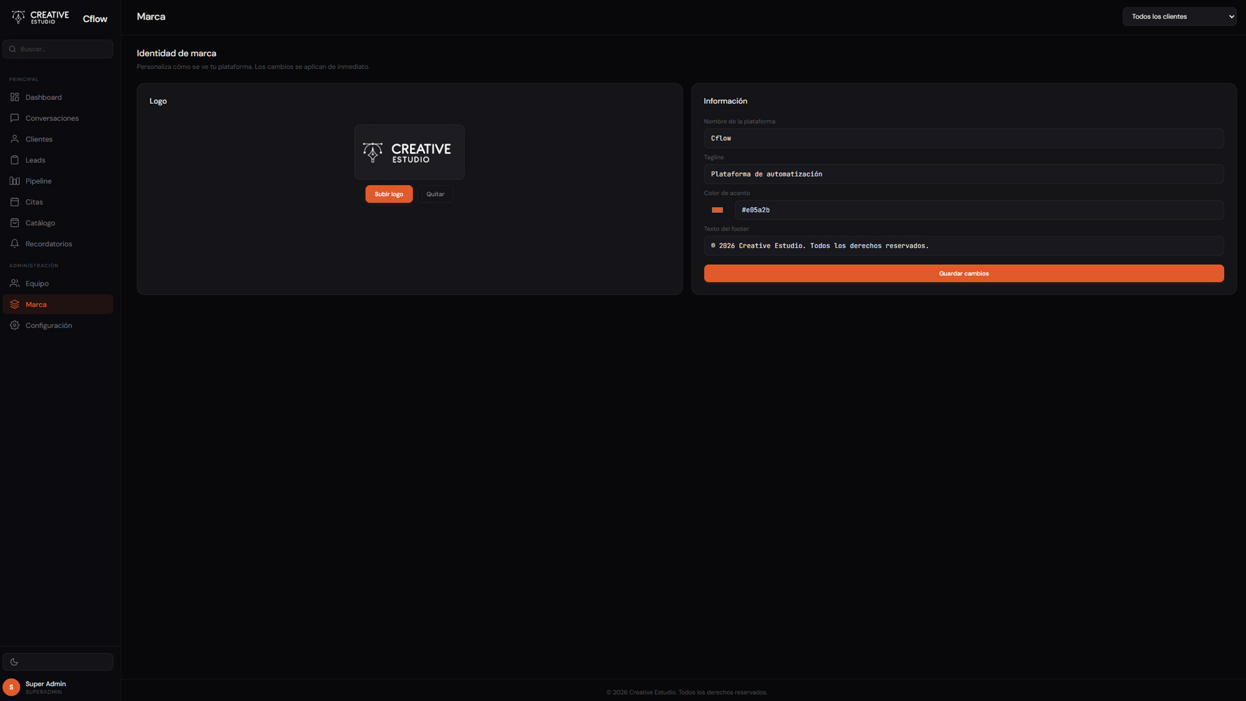Click the search magnifier icon

12,49
